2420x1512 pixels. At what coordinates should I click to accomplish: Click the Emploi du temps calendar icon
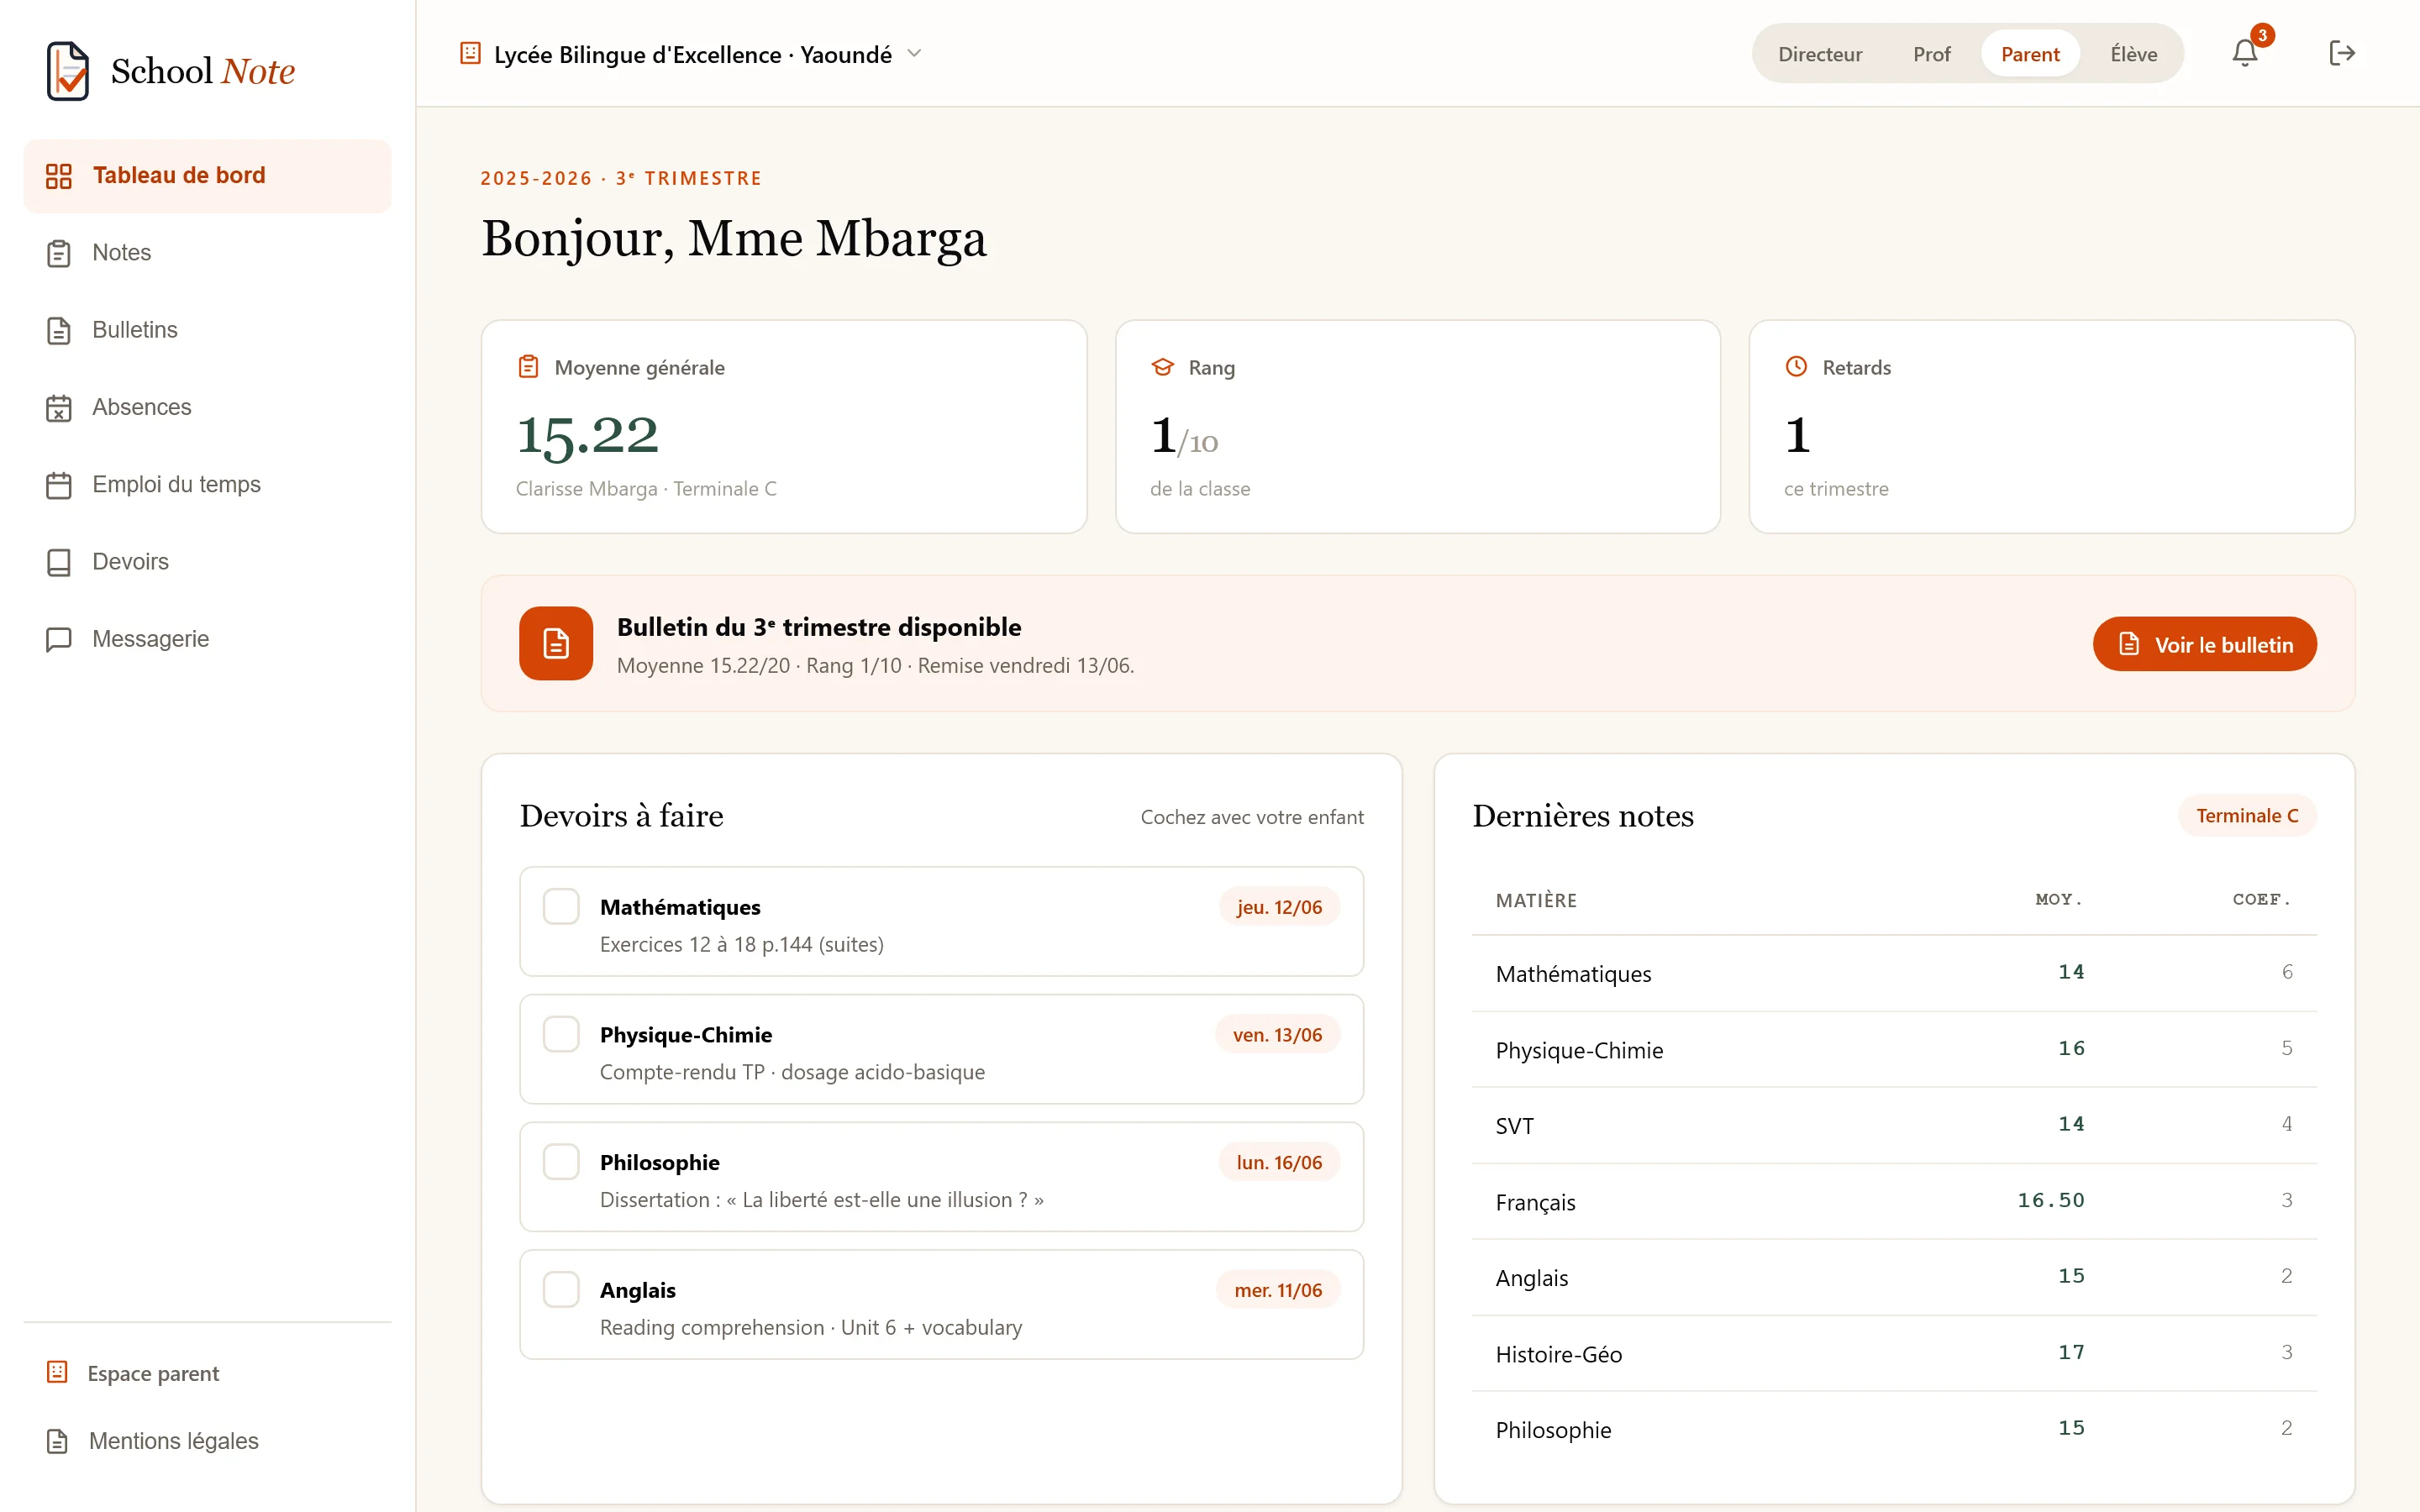tap(59, 485)
